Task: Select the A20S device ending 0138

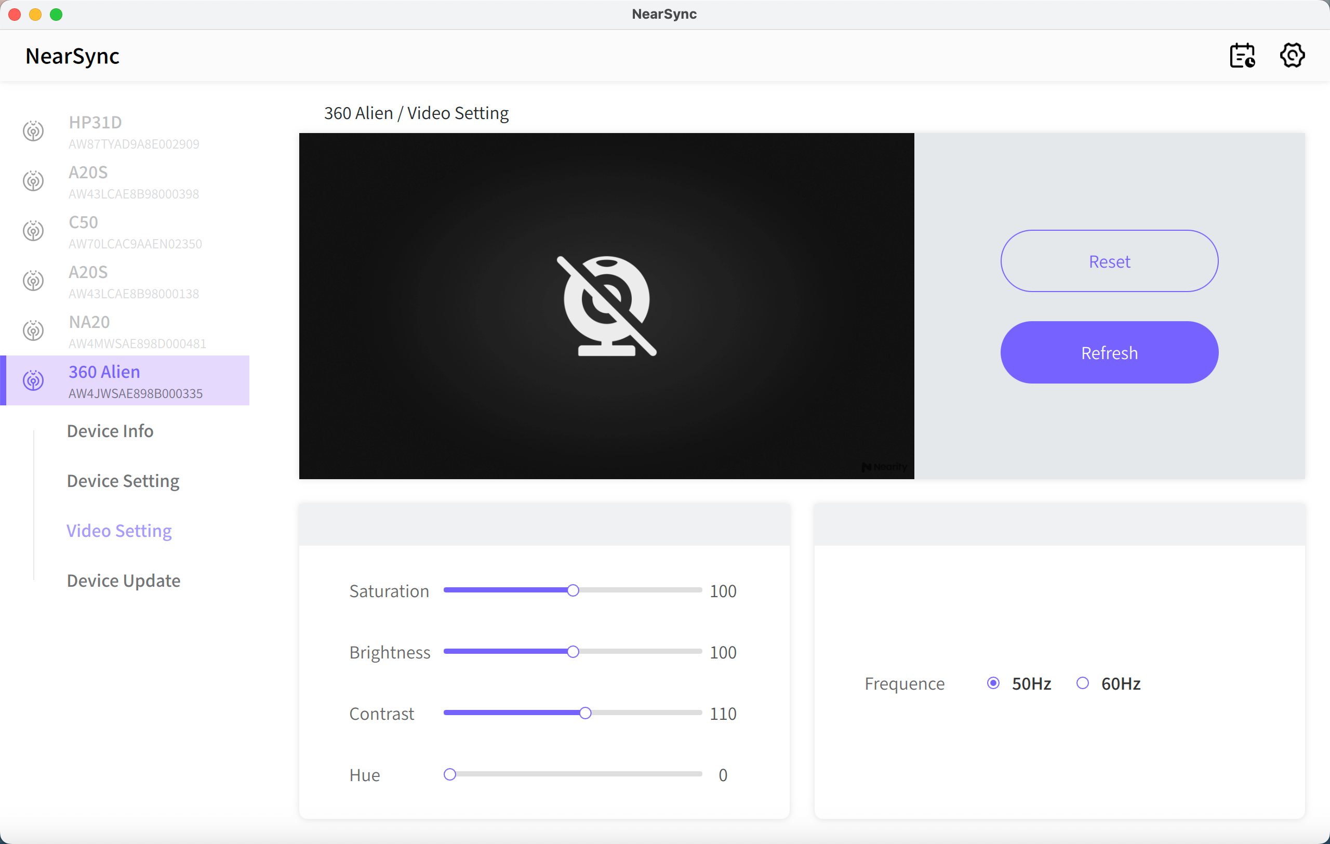Action: [x=125, y=281]
